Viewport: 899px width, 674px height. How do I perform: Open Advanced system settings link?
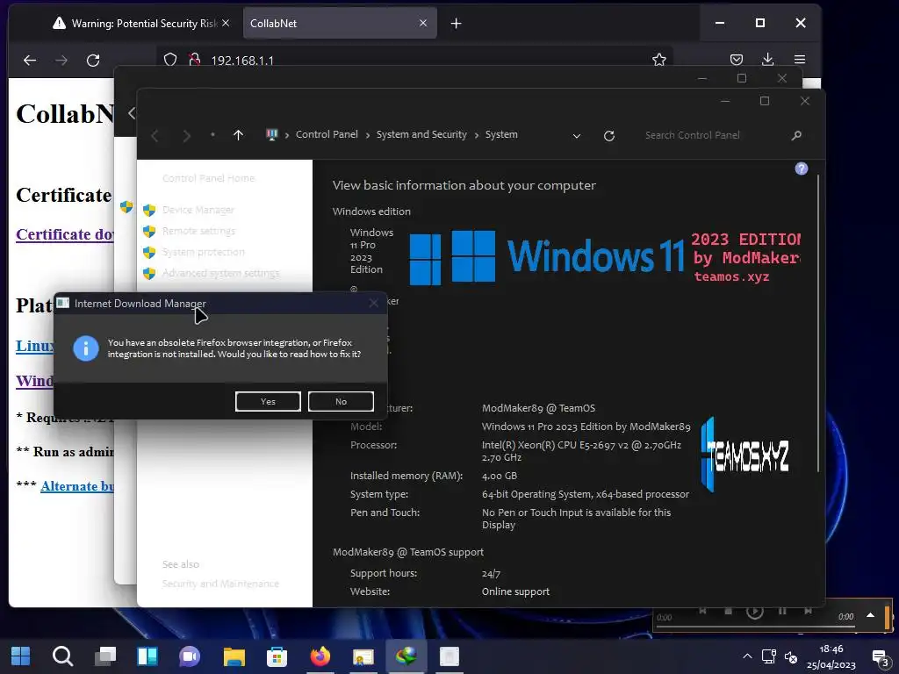pos(220,273)
